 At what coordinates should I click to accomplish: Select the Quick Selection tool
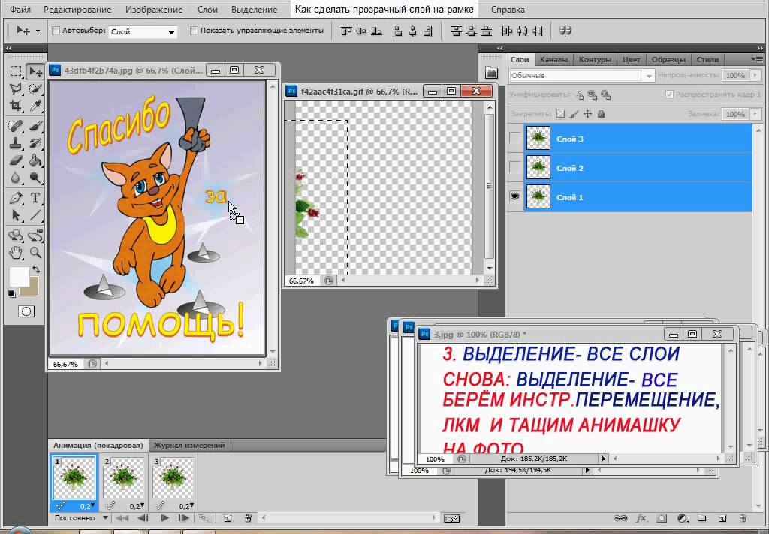35,89
